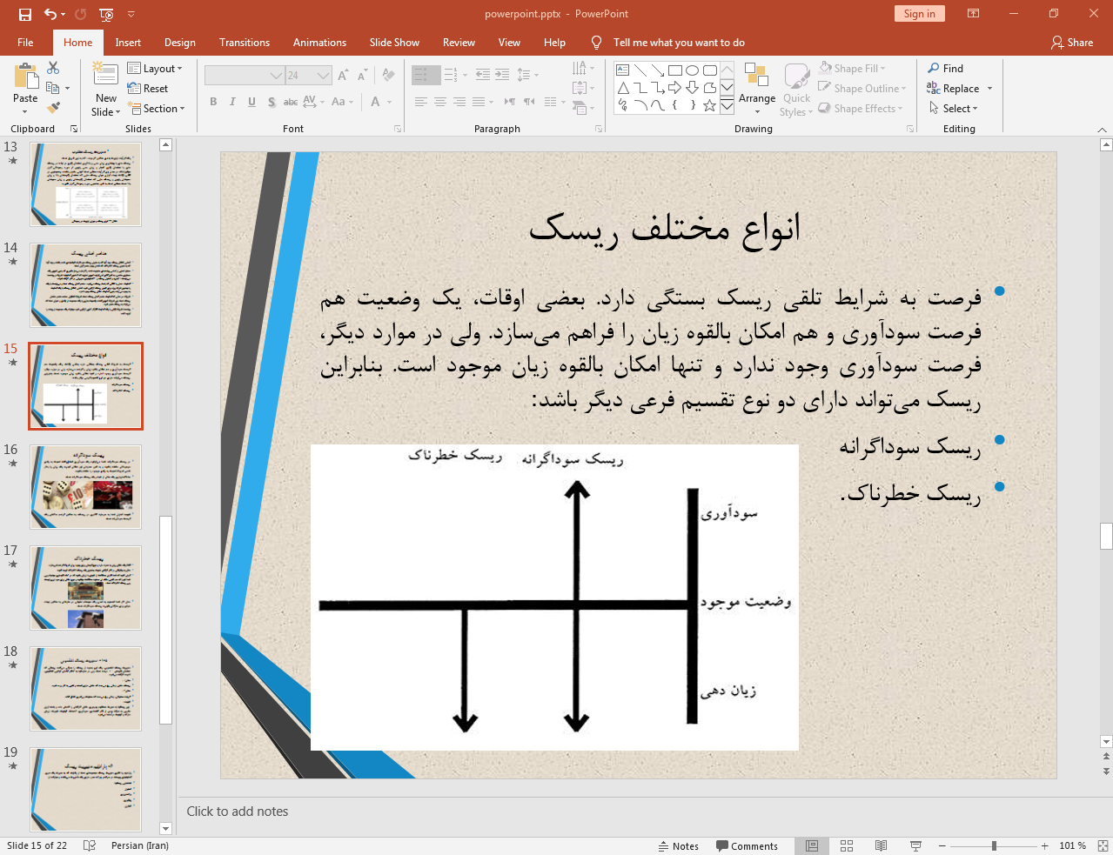The image size is (1113, 855).
Task: Select the star shape in shapes gallery
Action: click(710, 105)
